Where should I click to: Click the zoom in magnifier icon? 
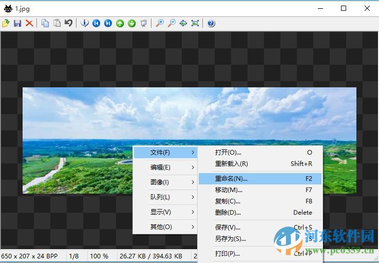tap(160, 23)
